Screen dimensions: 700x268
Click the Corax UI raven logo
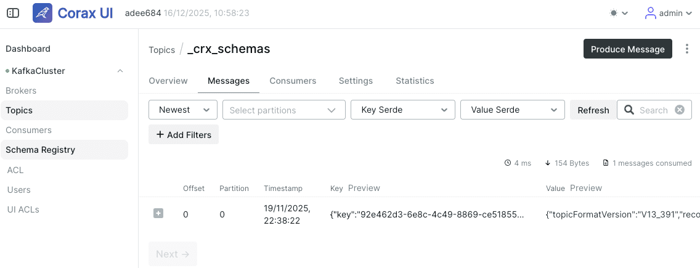tap(43, 13)
